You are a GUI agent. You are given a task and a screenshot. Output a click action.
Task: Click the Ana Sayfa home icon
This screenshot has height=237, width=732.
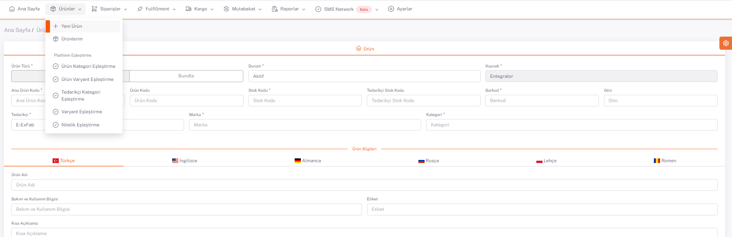tap(12, 9)
